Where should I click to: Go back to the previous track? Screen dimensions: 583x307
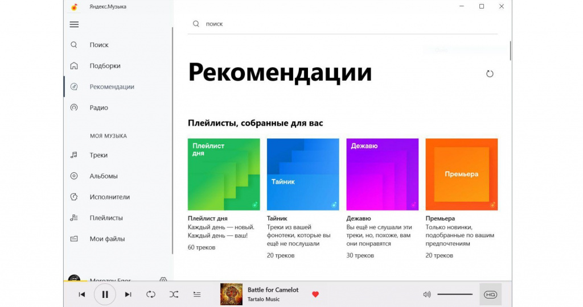pyautogui.click(x=82, y=294)
